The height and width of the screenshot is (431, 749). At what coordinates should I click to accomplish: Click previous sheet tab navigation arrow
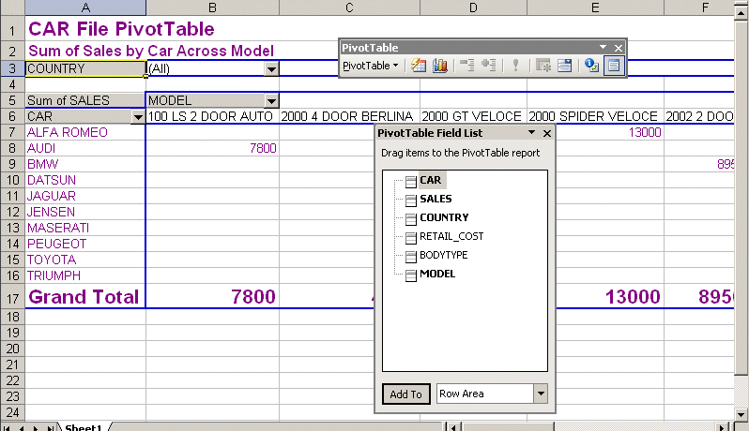tap(22, 427)
